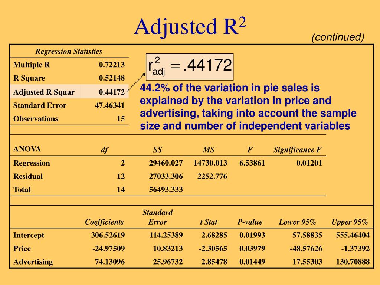Click the Price t Stat -2.30565
The width and height of the screenshot is (380, 285).
[213, 248]
